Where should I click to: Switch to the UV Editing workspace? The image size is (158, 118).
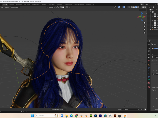point(27,5)
